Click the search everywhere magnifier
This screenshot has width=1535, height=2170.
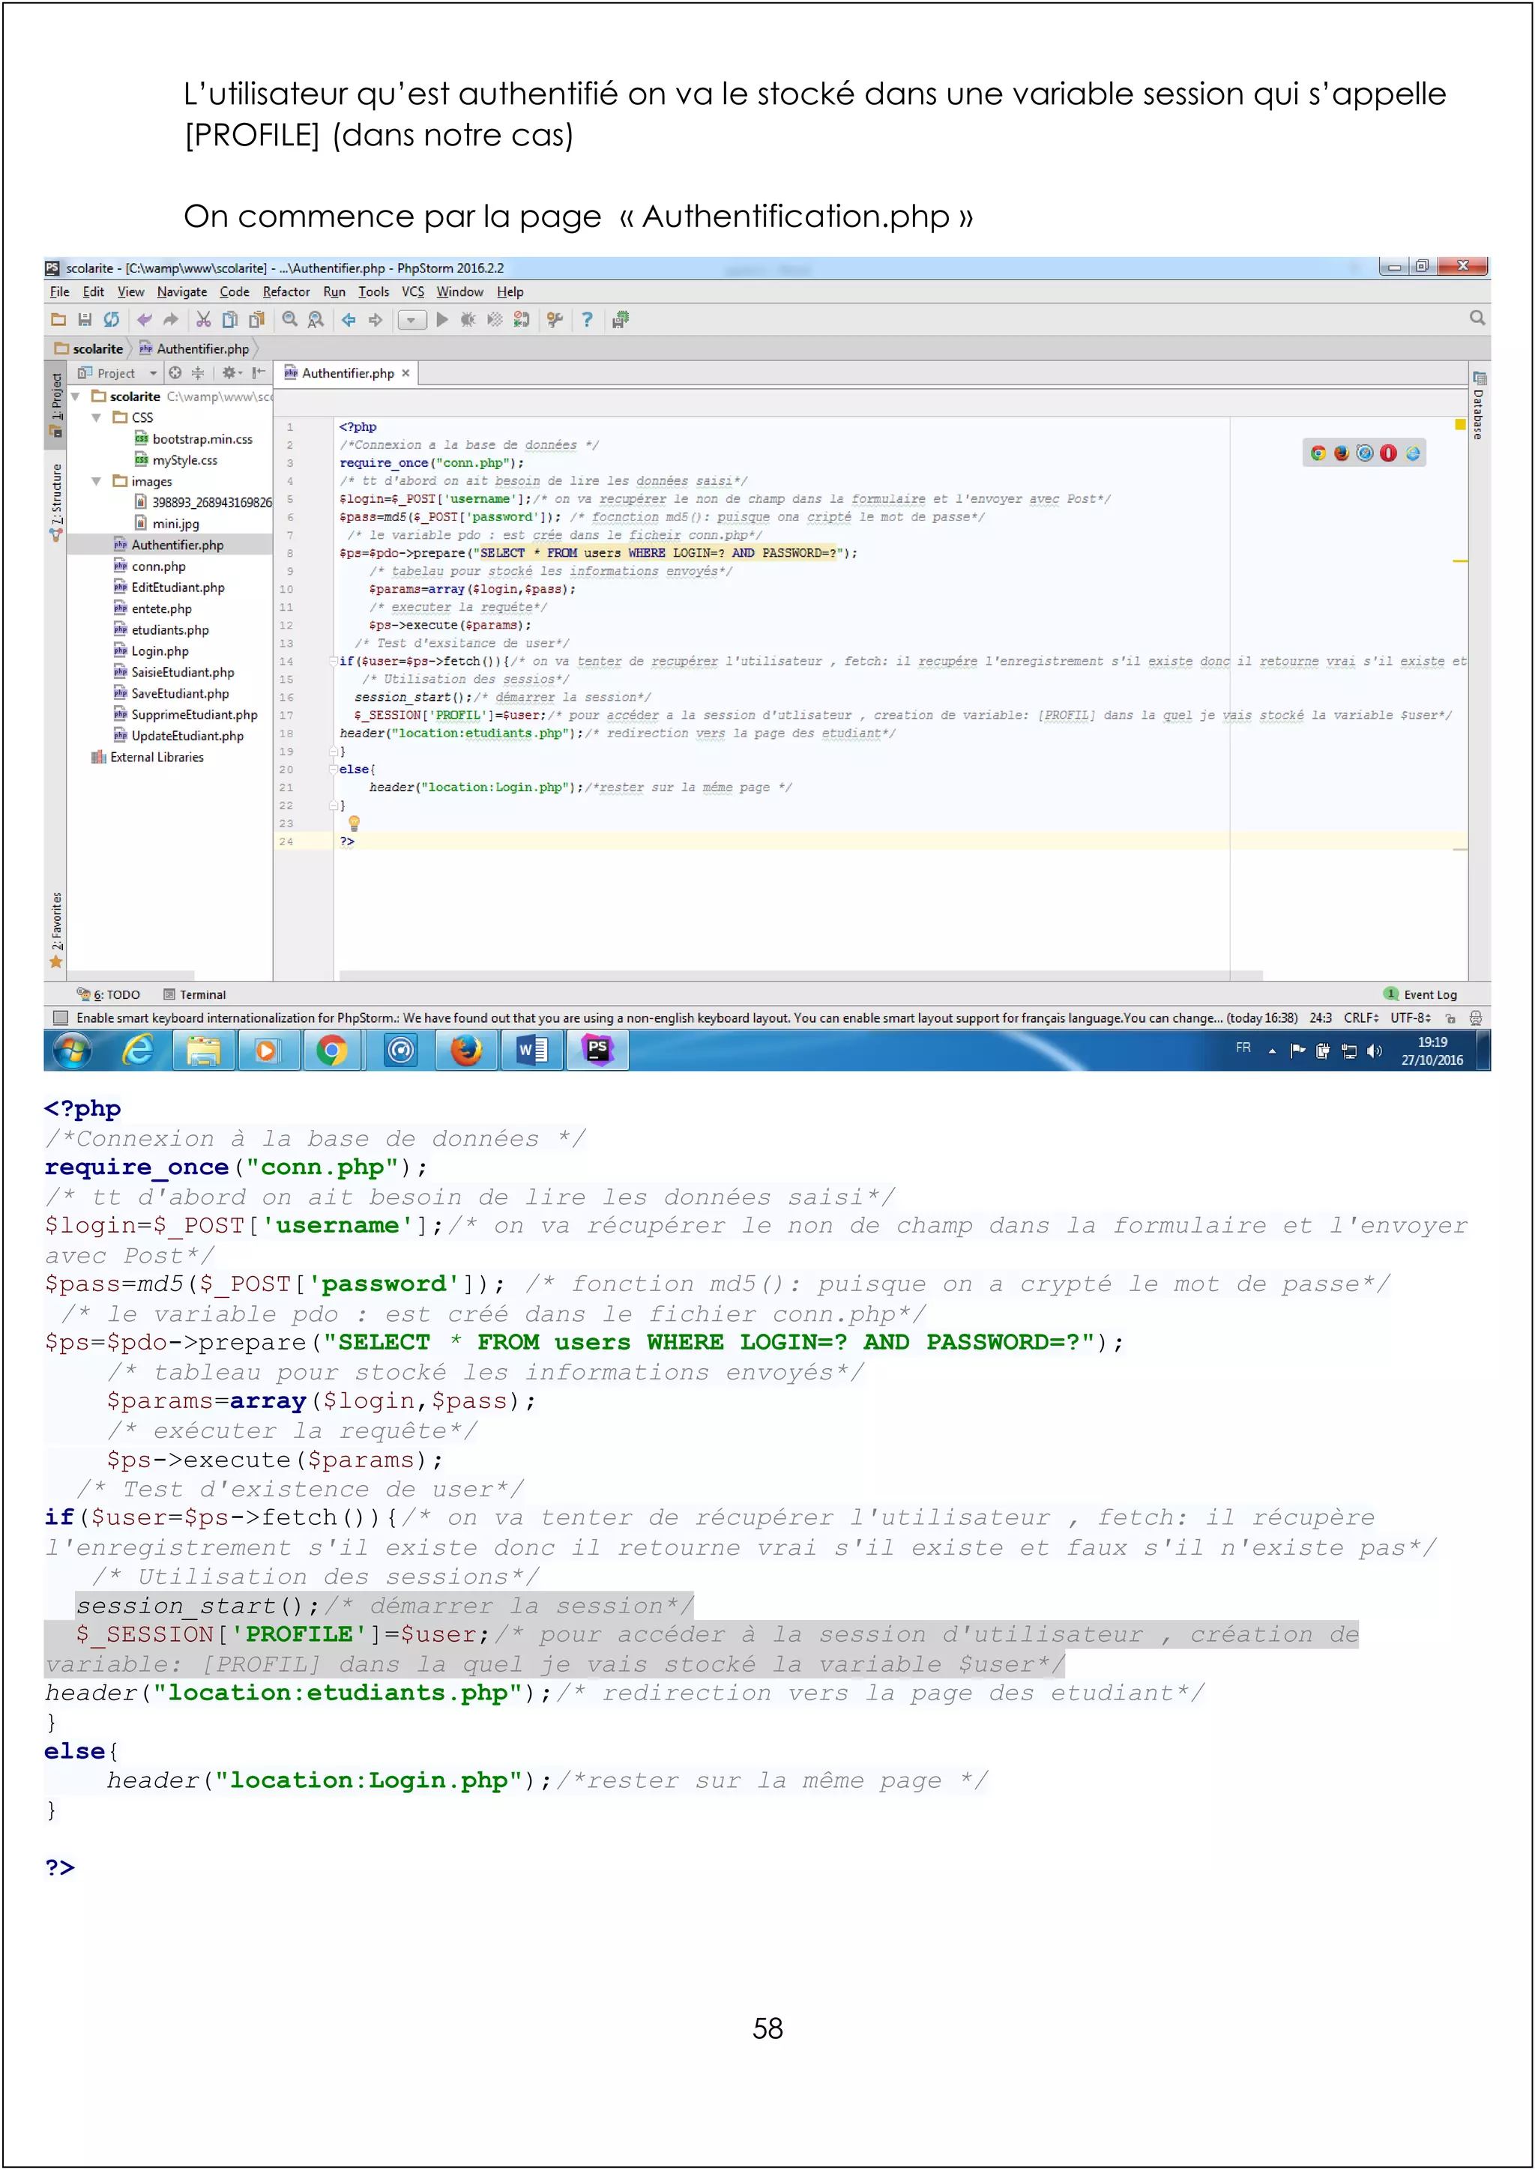tap(1477, 318)
